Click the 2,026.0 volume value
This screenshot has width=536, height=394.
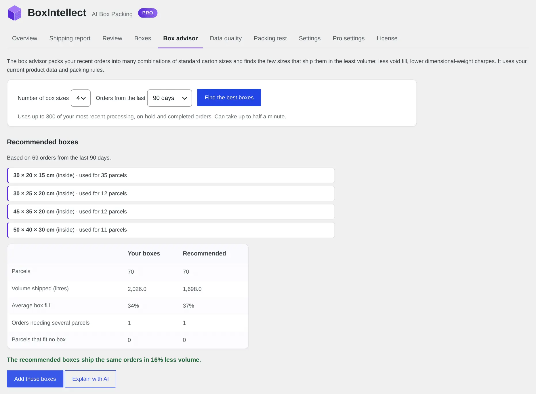(x=137, y=289)
